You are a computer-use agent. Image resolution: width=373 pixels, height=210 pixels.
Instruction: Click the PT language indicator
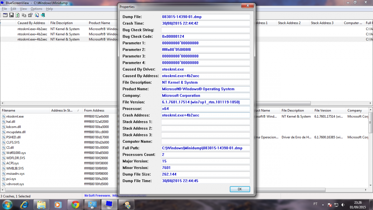pyautogui.click(x=315, y=204)
